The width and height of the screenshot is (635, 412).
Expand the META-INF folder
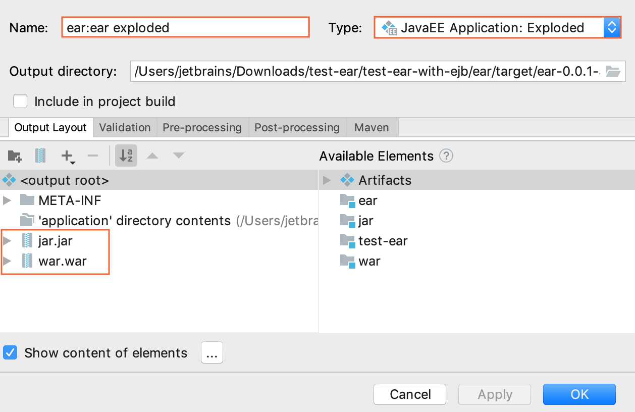tap(7, 200)
